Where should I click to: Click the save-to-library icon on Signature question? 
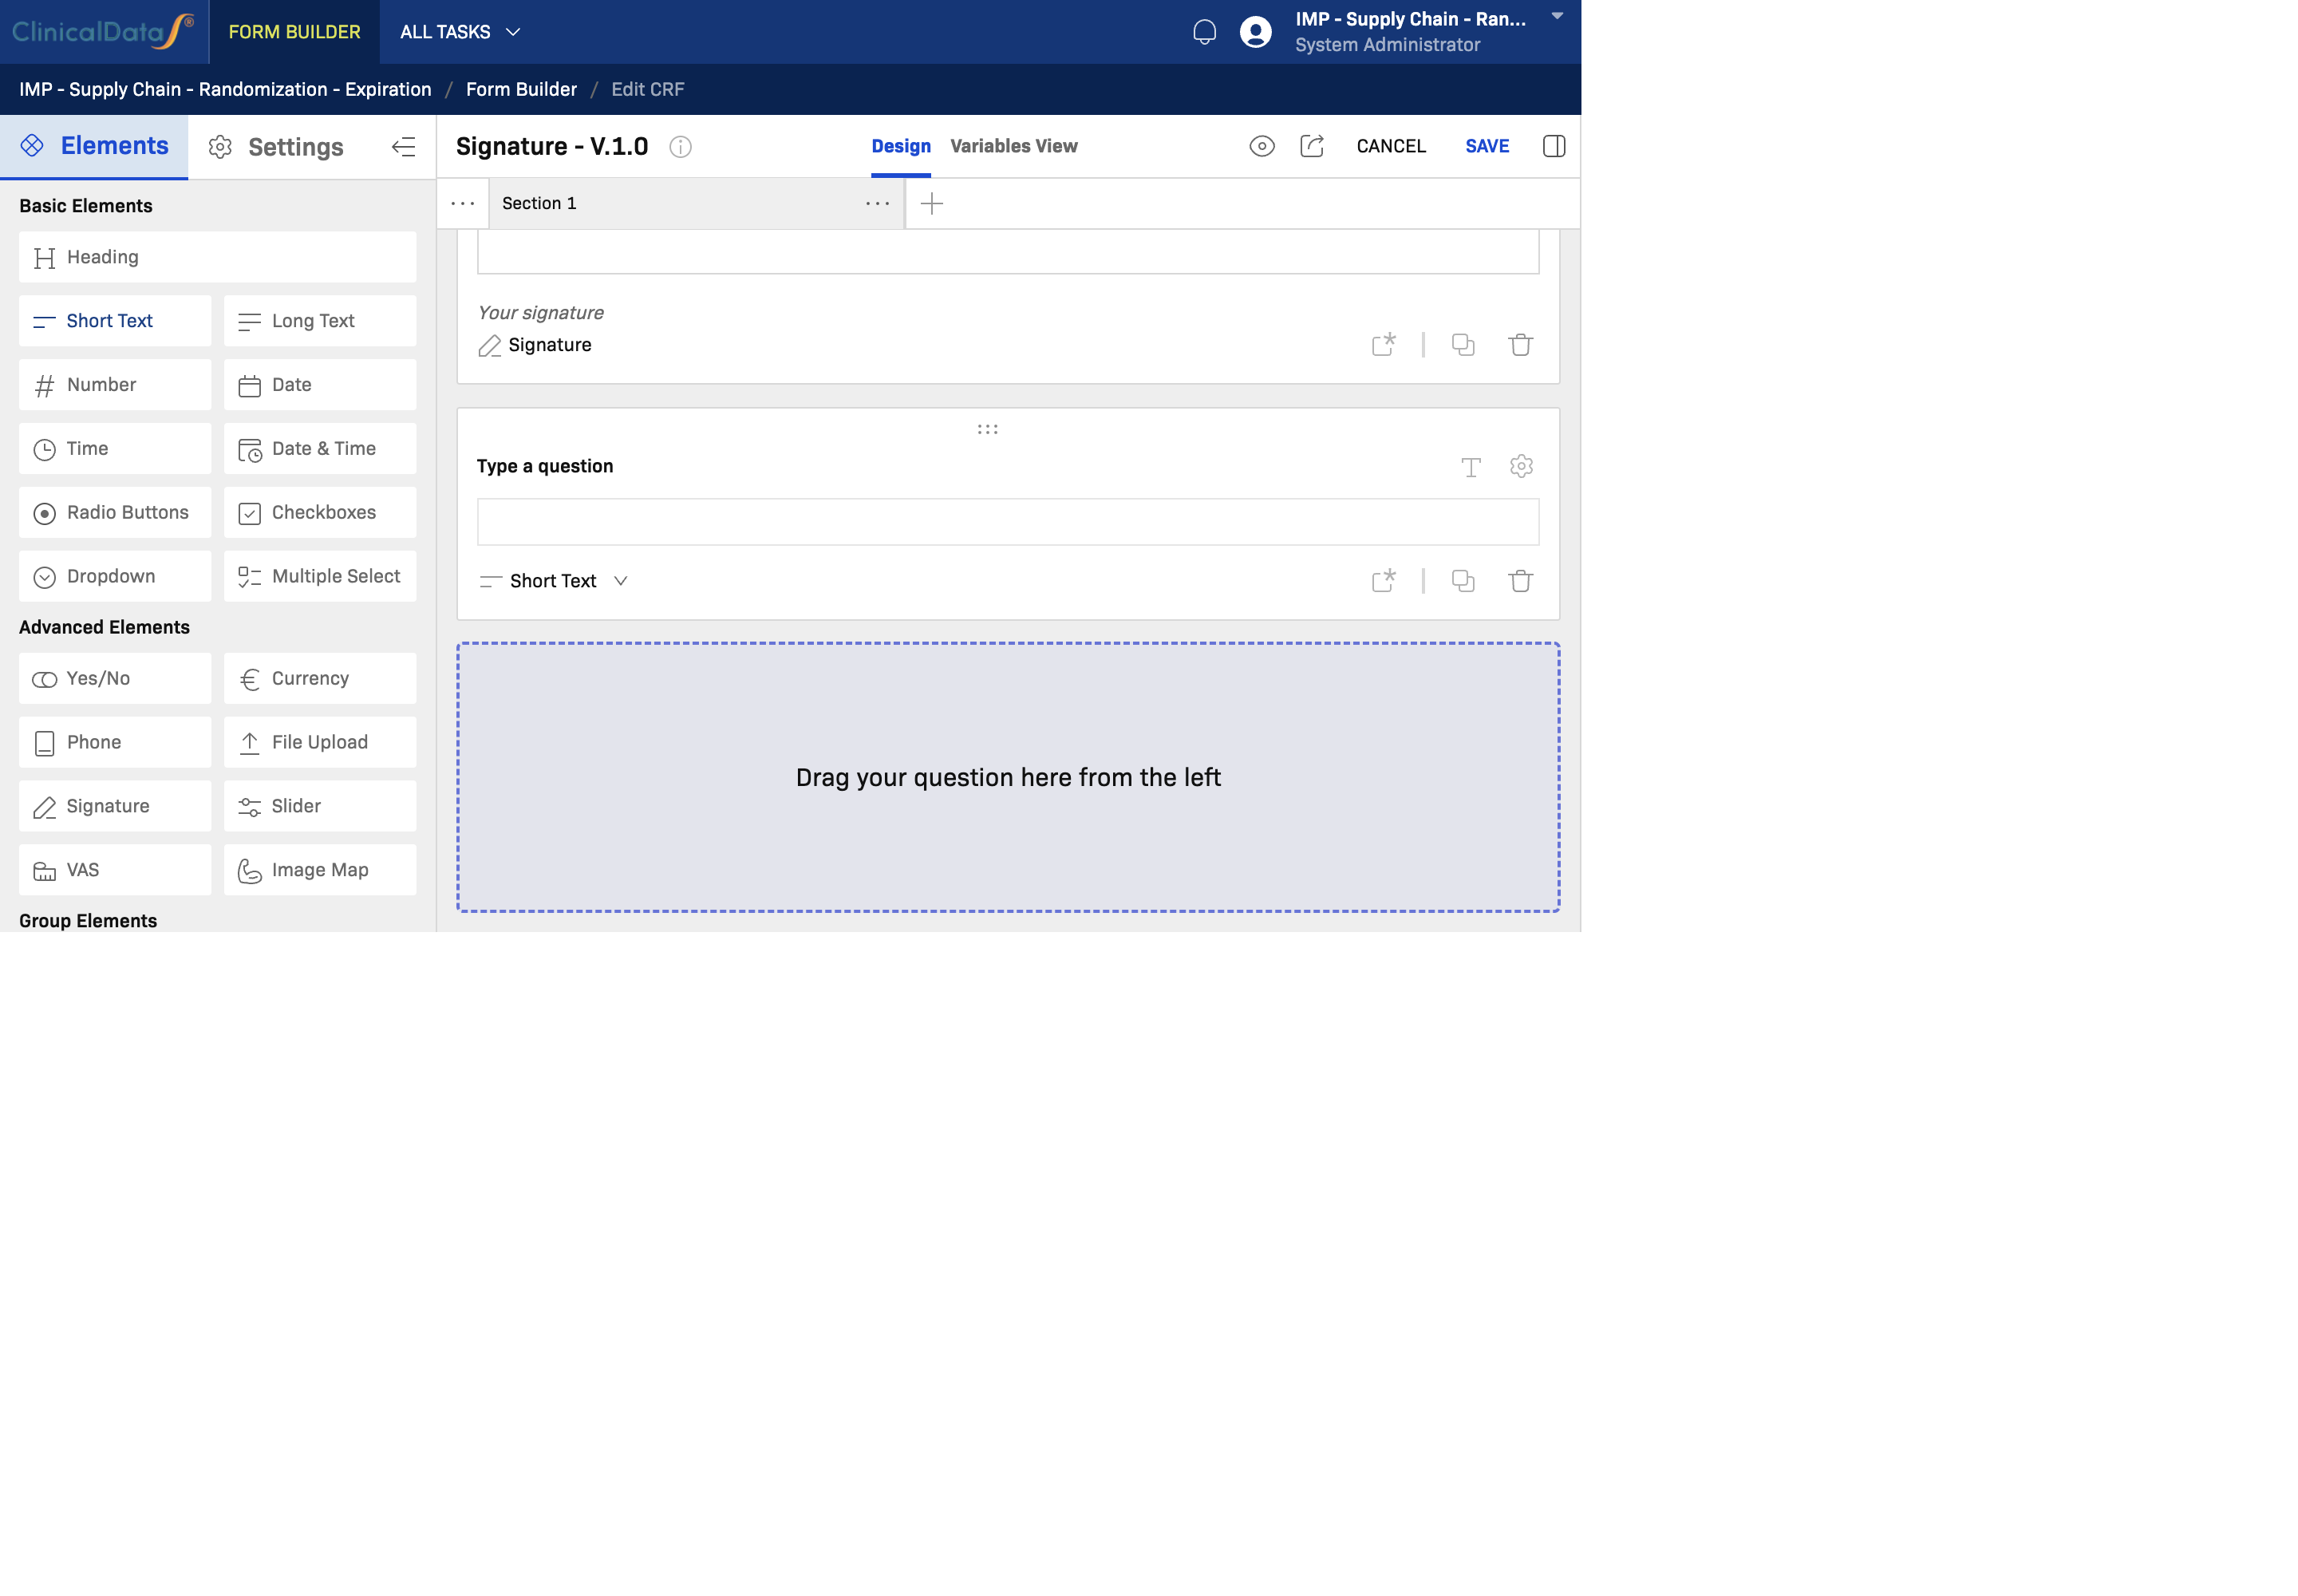[x=1384, y=344]
